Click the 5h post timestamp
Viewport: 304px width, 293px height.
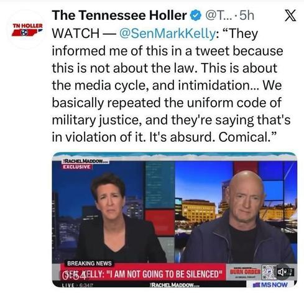pyautogui.click(x=247, y=16)
